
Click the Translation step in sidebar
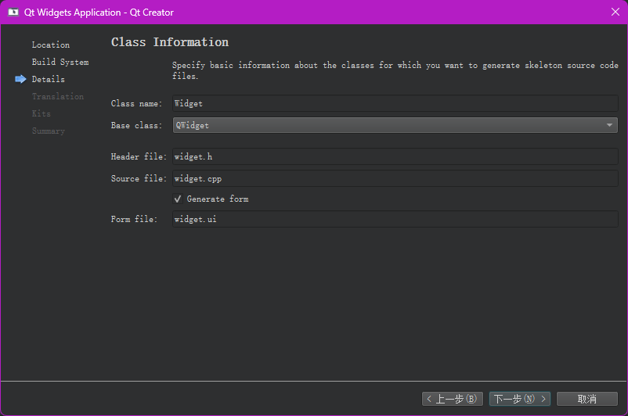click(x=58, y=97)
